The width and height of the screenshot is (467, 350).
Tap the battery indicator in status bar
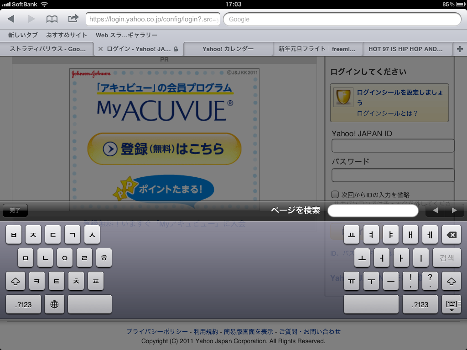[460, 5]
